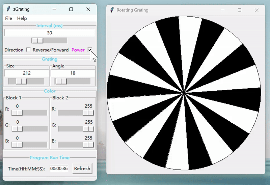Open the File menu
Image resolution: width=270 pixels, height=185 pixels.
point(8,18)
